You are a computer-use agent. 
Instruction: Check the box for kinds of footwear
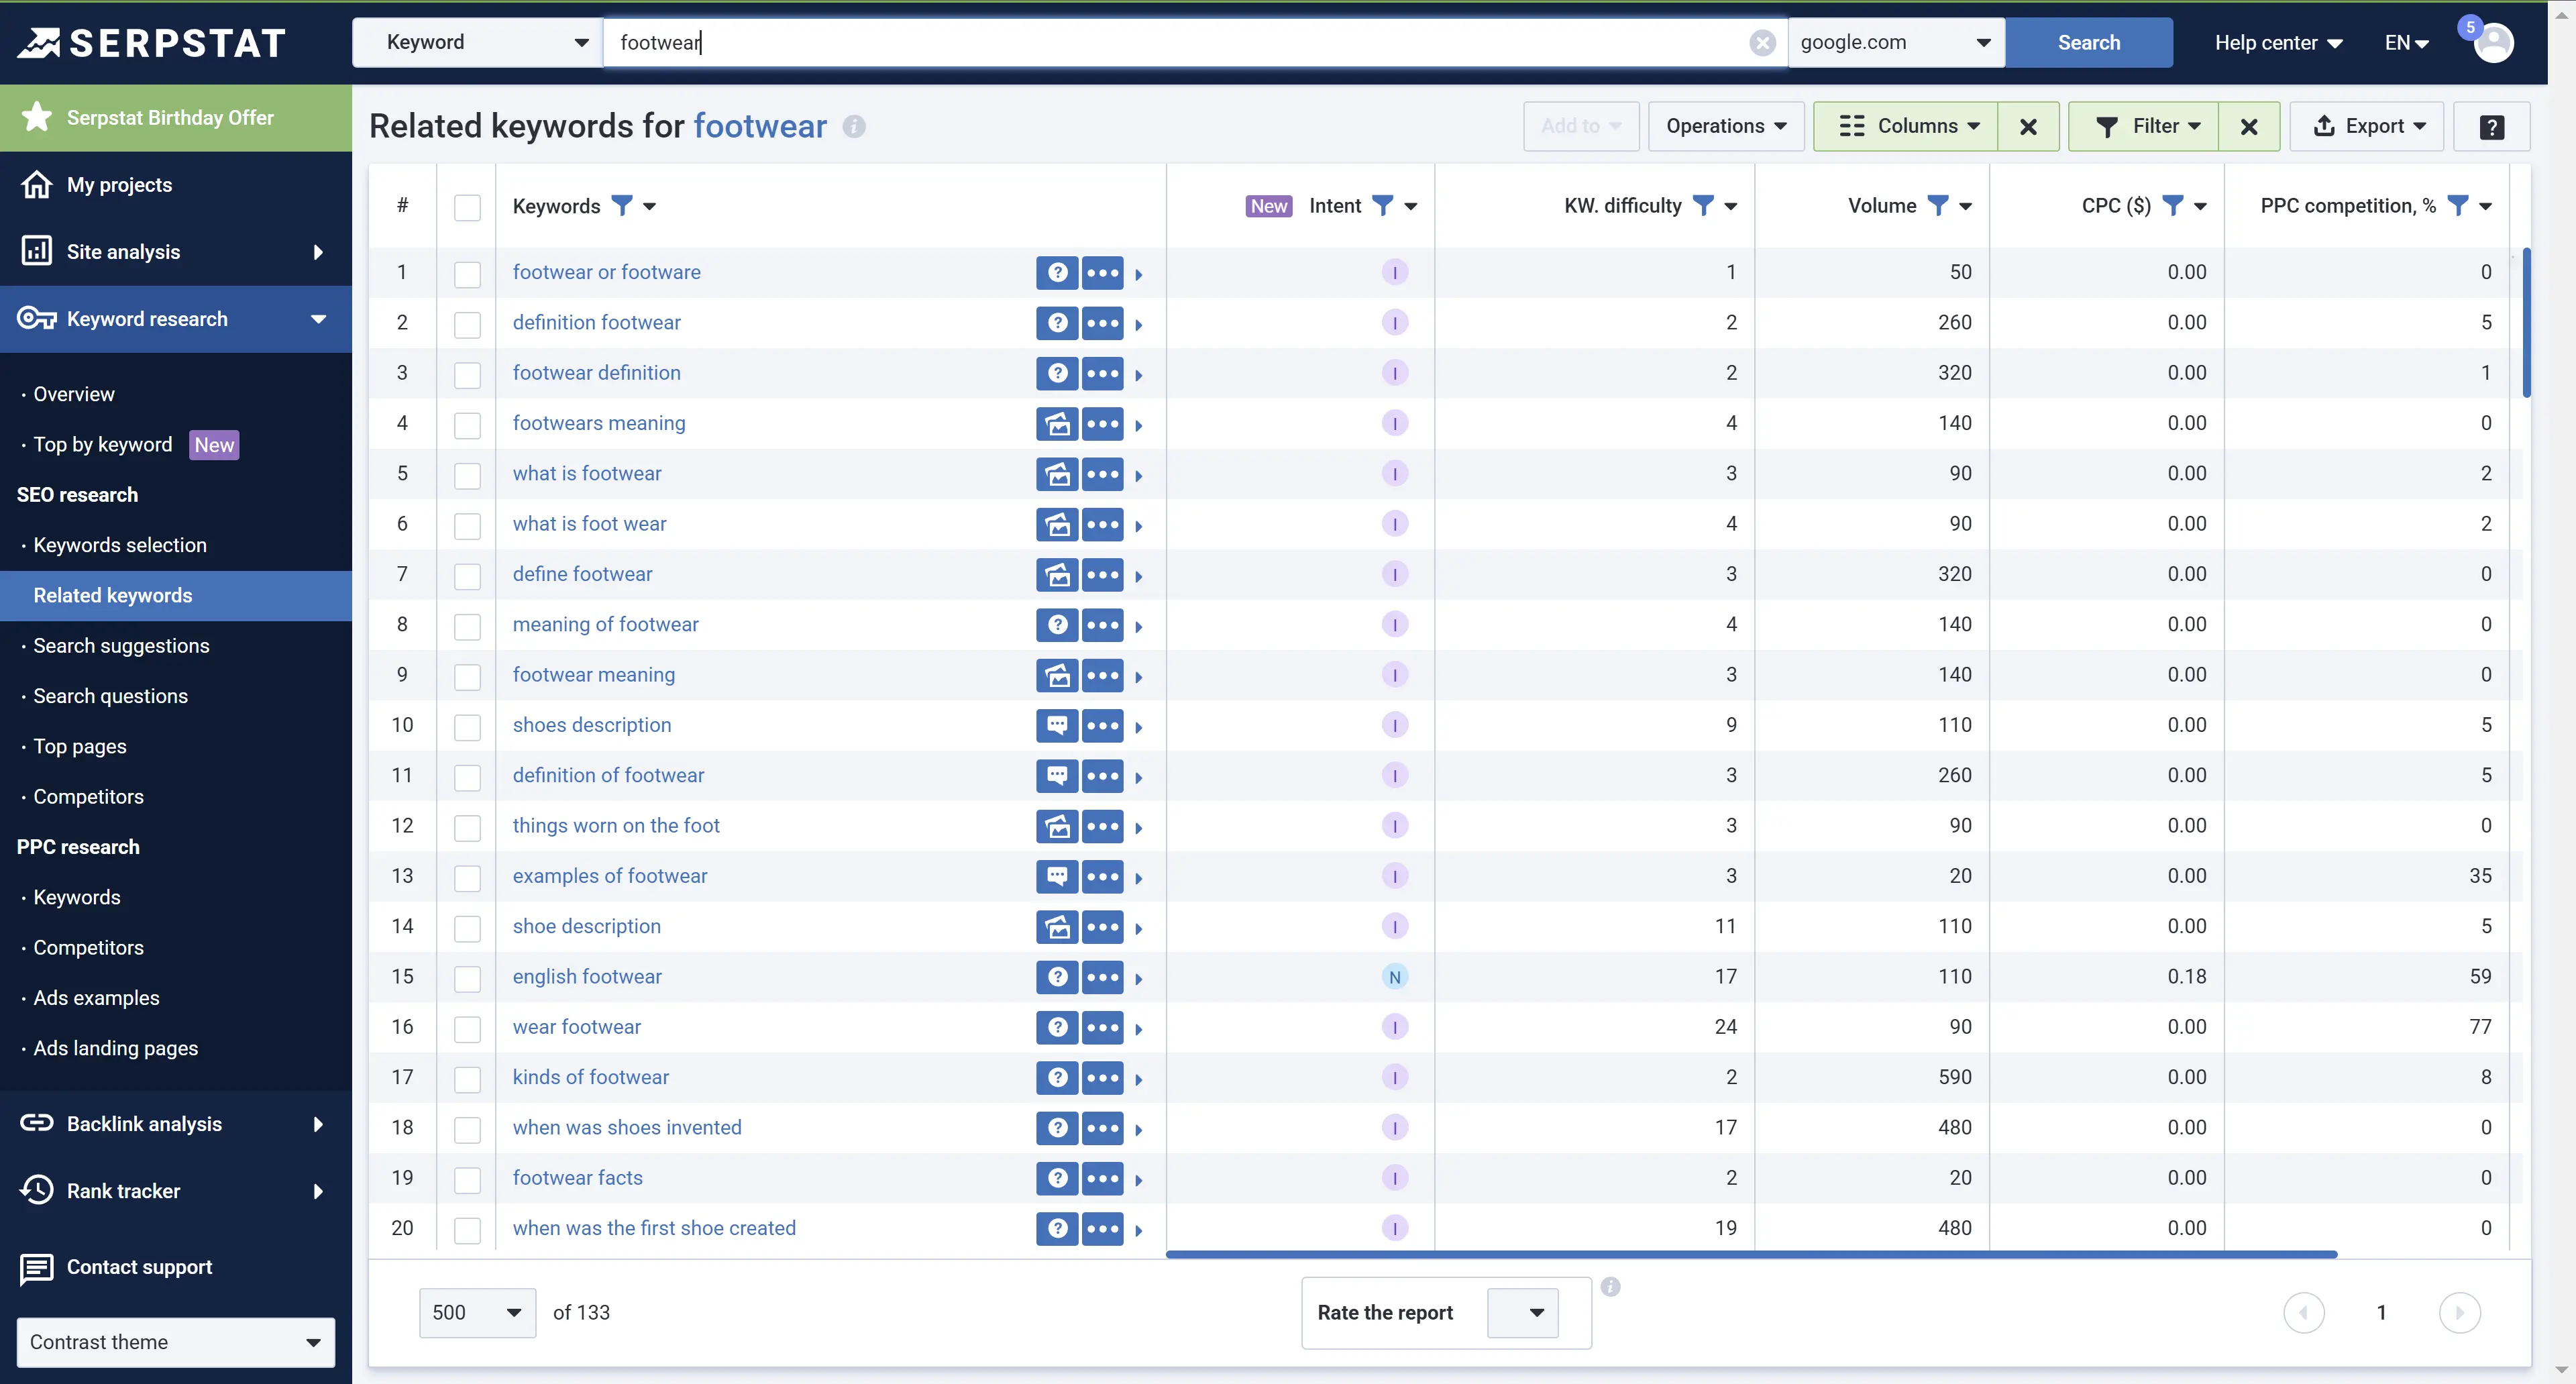[x=467, y=1079]
